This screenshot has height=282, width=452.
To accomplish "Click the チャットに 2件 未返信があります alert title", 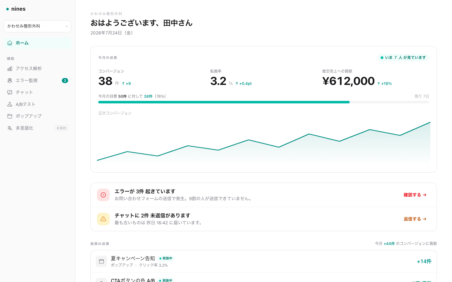I will (152, 216).
